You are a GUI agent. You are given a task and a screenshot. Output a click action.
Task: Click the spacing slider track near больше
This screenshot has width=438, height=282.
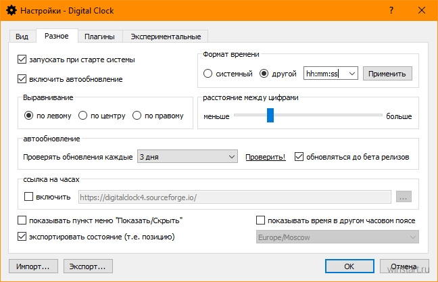click(374, 115)
